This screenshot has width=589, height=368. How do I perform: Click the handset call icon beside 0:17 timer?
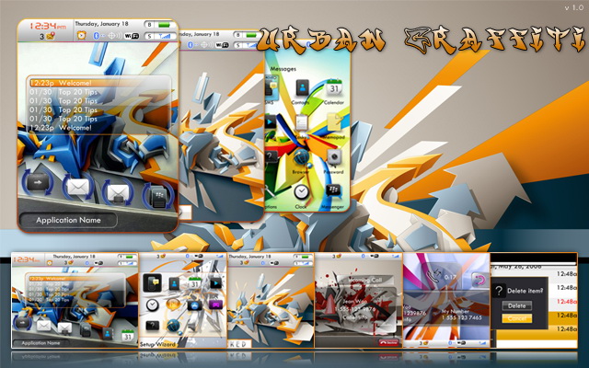click(x=434, y=276)
